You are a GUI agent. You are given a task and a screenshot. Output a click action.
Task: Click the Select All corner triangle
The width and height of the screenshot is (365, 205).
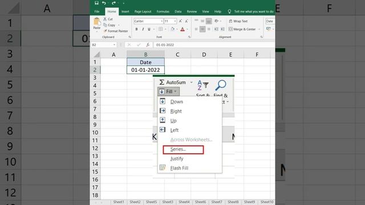(96, 55)
